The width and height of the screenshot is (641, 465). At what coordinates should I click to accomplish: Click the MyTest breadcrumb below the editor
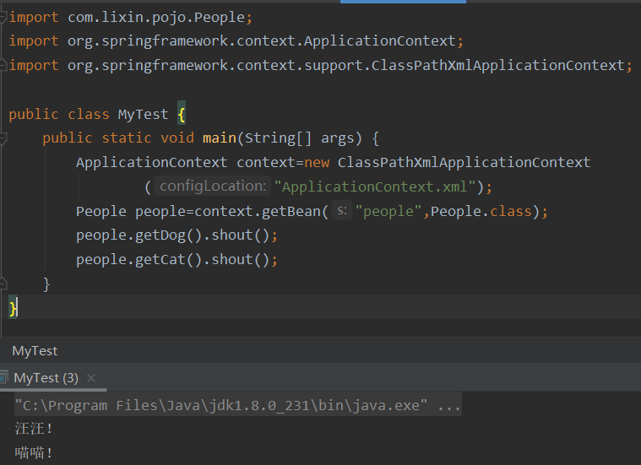pyautogui.click(x=35, y=351)
